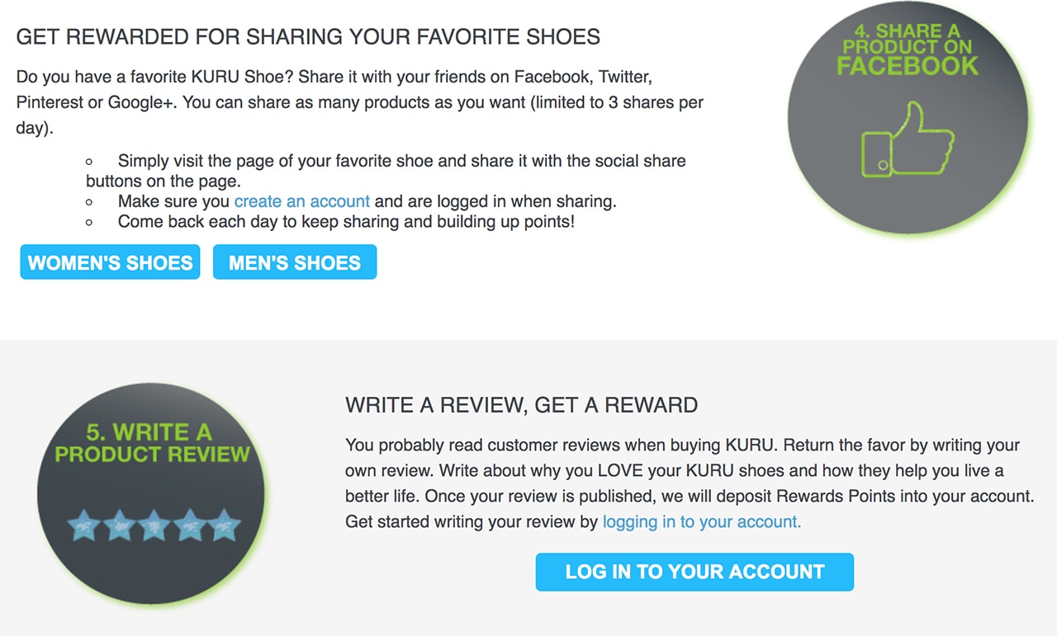Image resolution: width=1057 pixels, height=636 pixels.
Task: Select the fourth star in the review badge
Action: 189,525
